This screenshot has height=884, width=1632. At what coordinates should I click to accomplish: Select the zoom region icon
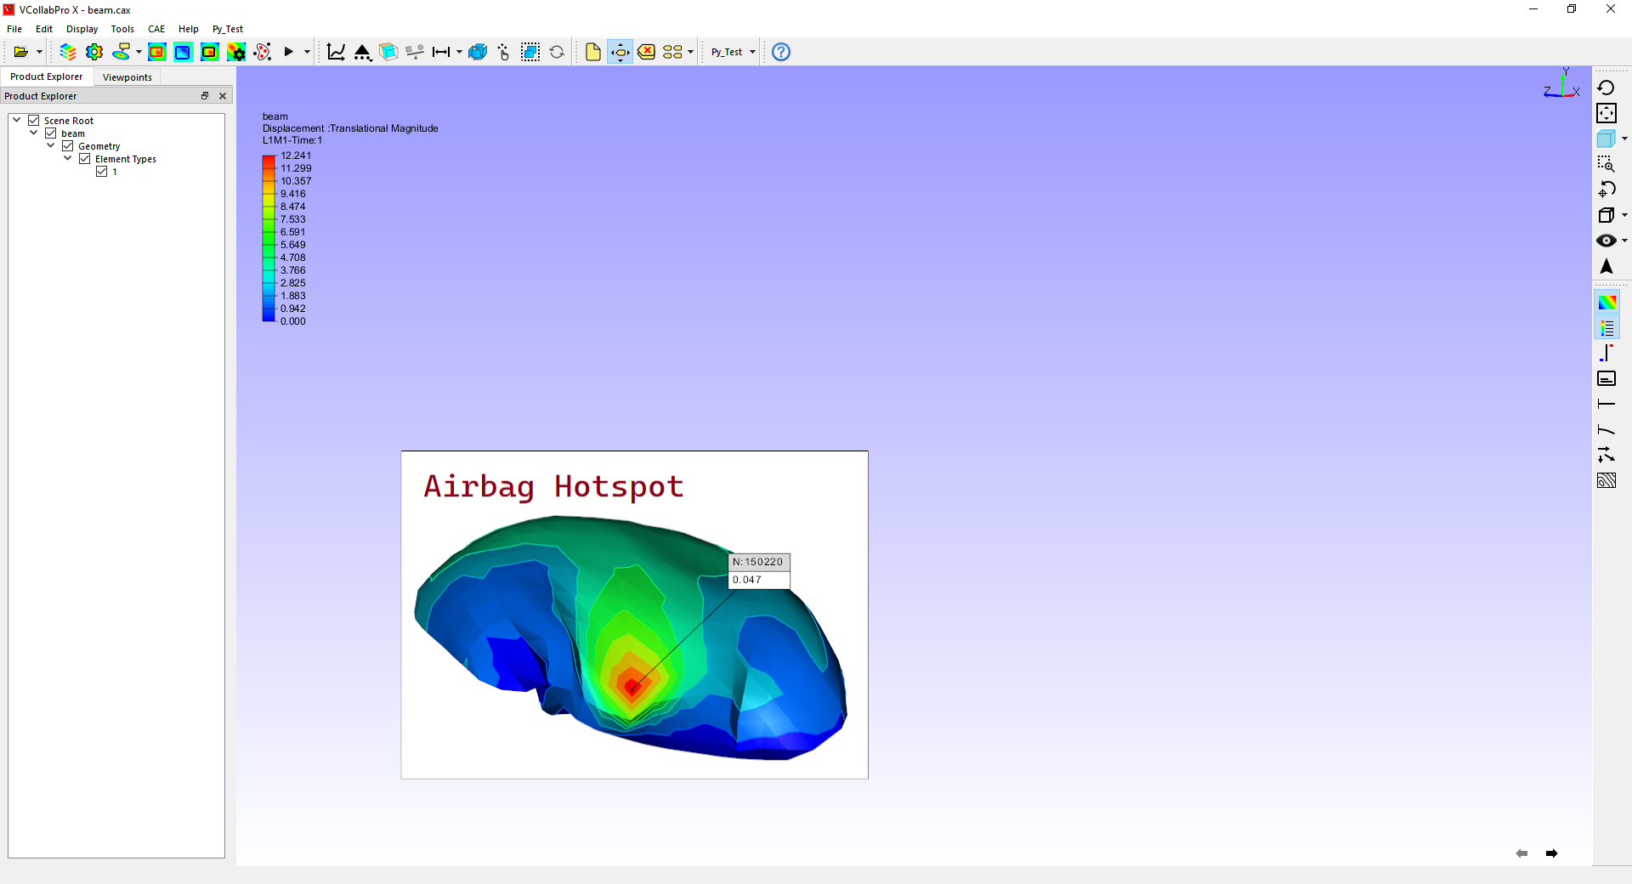click(1606, 164)
